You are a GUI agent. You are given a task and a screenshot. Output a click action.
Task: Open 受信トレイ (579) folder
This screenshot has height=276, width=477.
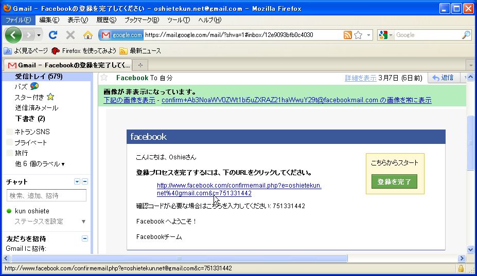point(39,76)
